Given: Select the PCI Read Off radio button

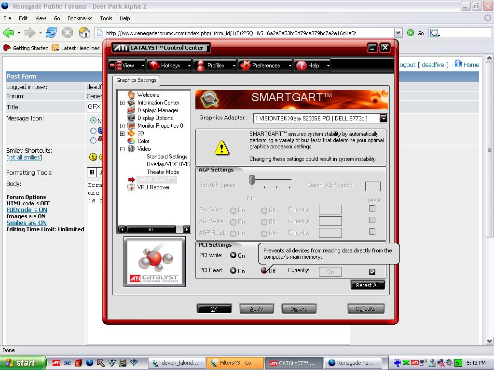Looking at the screenshot, I should (264, 271).
